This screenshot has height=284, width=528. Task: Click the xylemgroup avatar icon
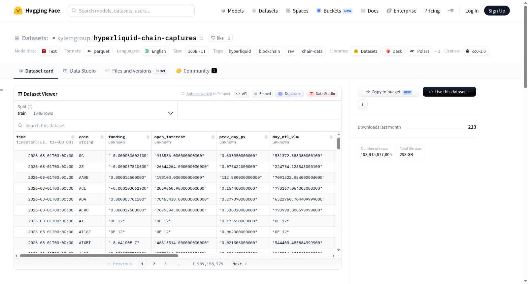[x=54, y=38]
